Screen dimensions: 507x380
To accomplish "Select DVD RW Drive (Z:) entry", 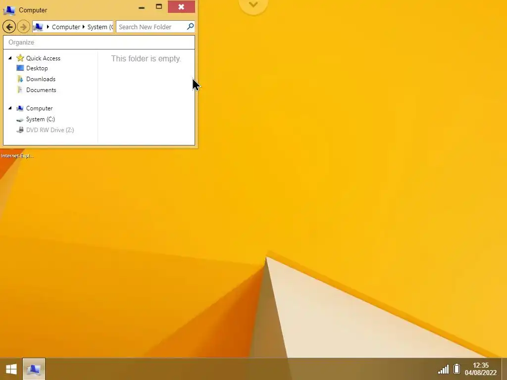I will [50, 130].
